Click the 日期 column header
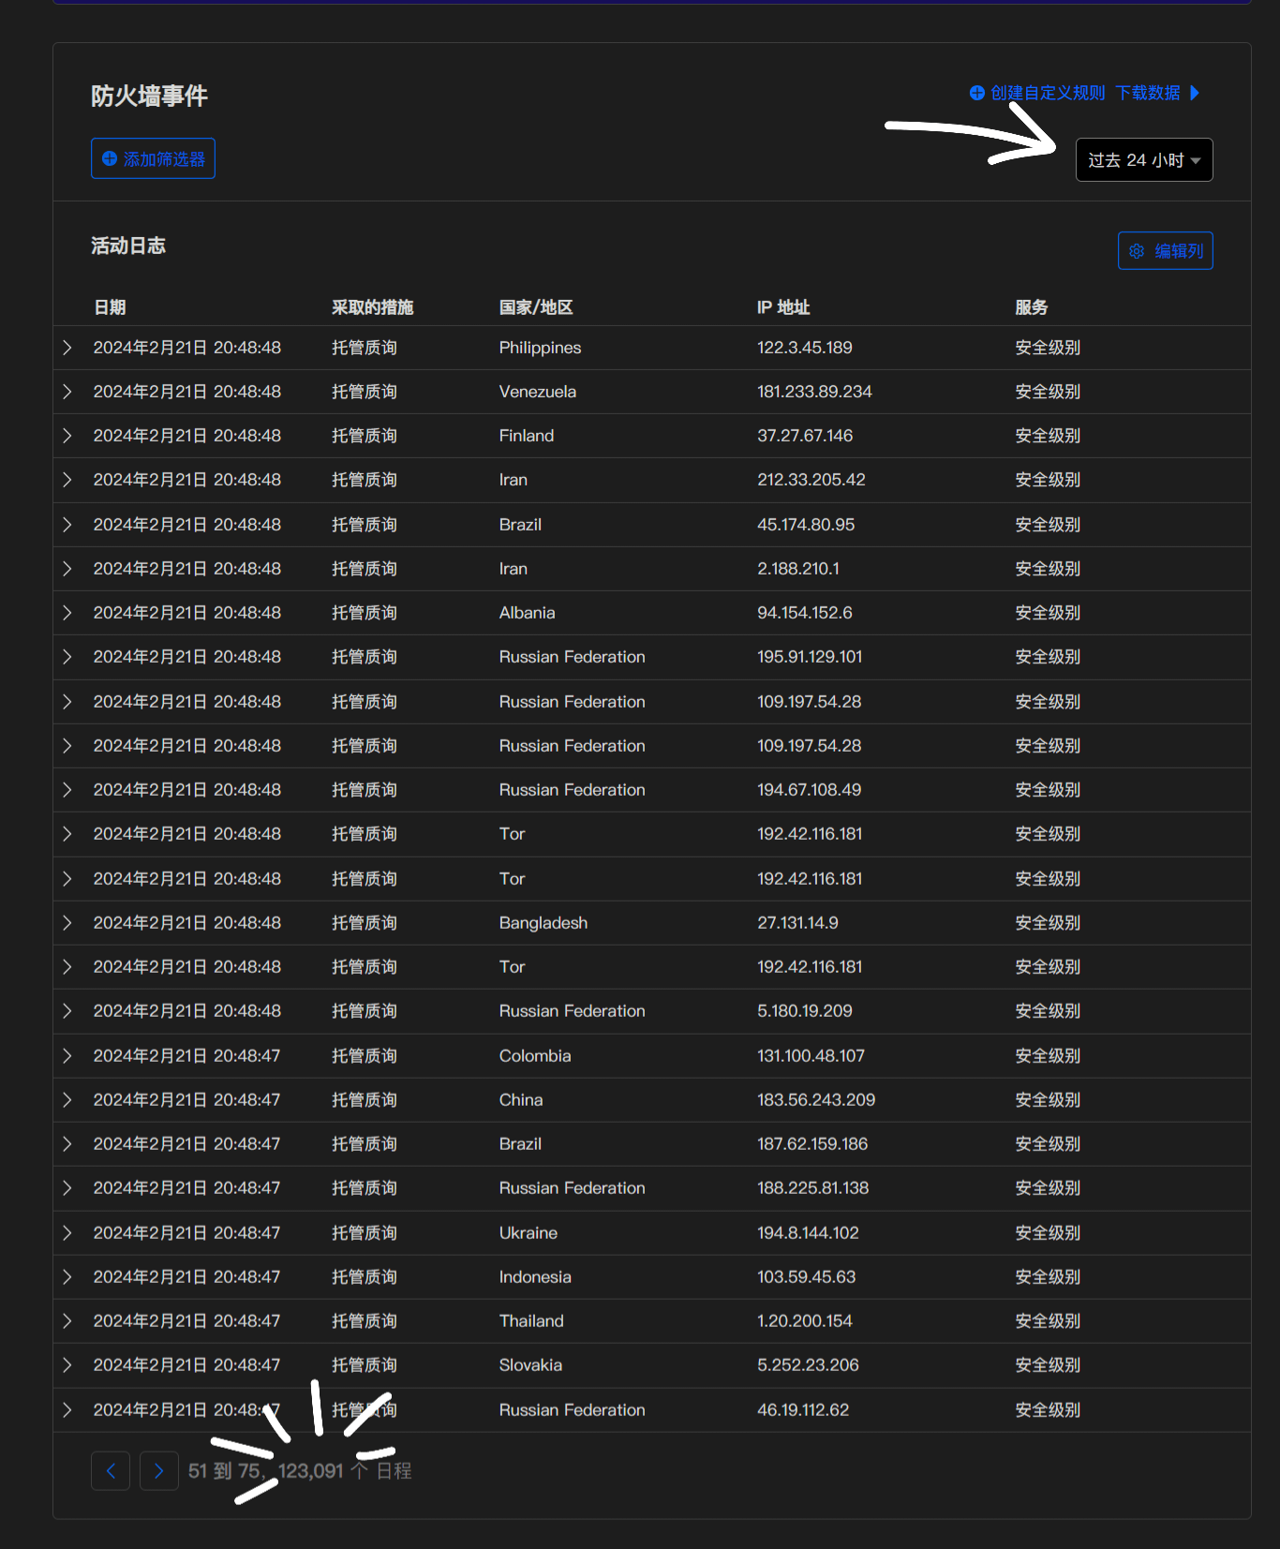Viewport: 1280px width, 1549px height. click(x=110, y=307)
